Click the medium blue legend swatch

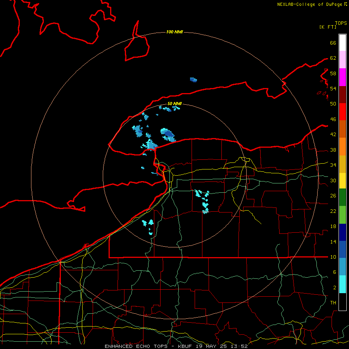point(342,249)
